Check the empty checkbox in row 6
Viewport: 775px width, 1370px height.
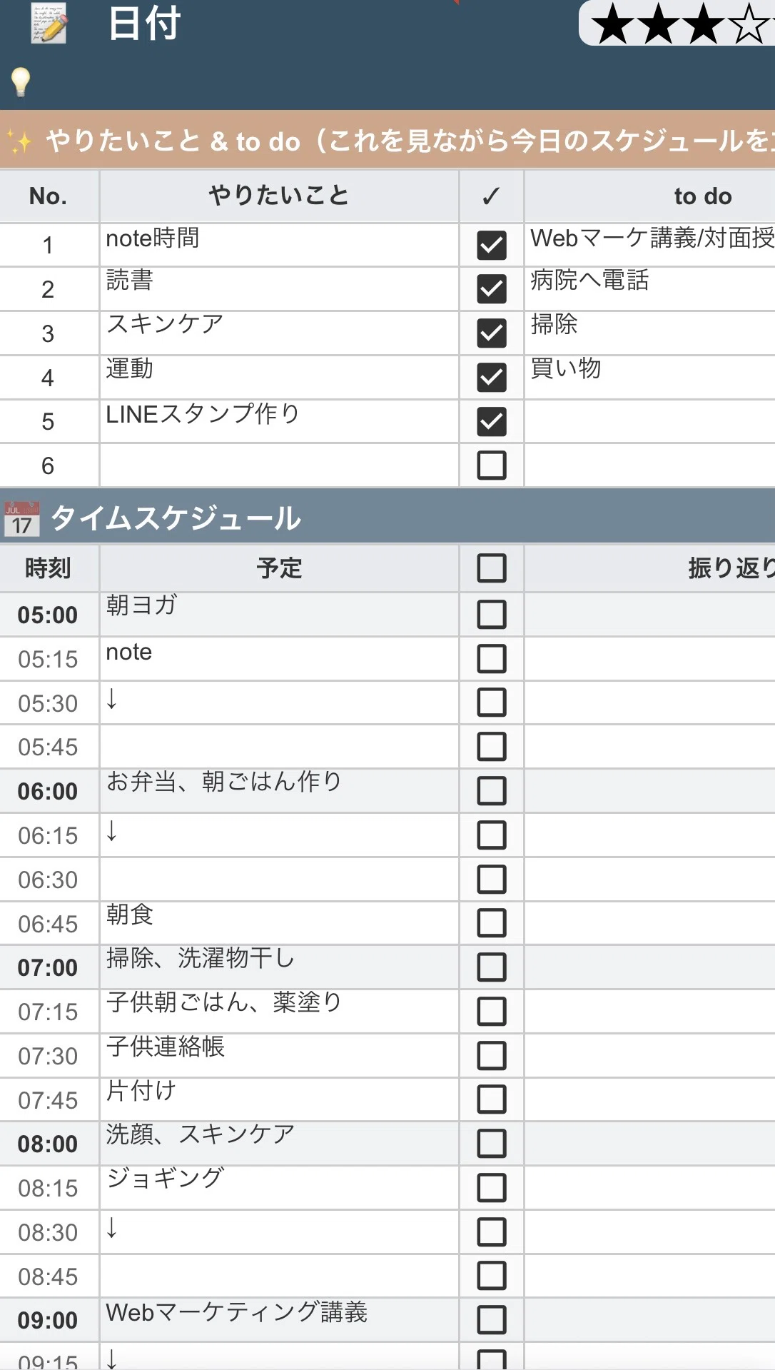tap(492, 465)
